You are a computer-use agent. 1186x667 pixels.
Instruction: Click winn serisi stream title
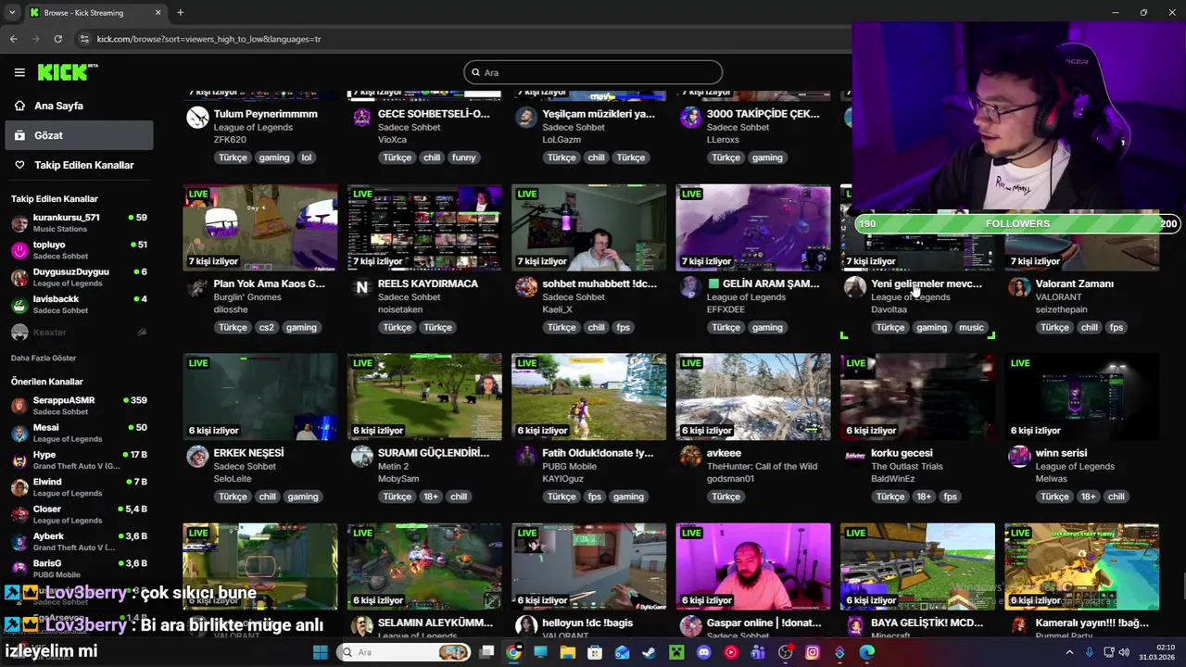tap(1061, 453)
